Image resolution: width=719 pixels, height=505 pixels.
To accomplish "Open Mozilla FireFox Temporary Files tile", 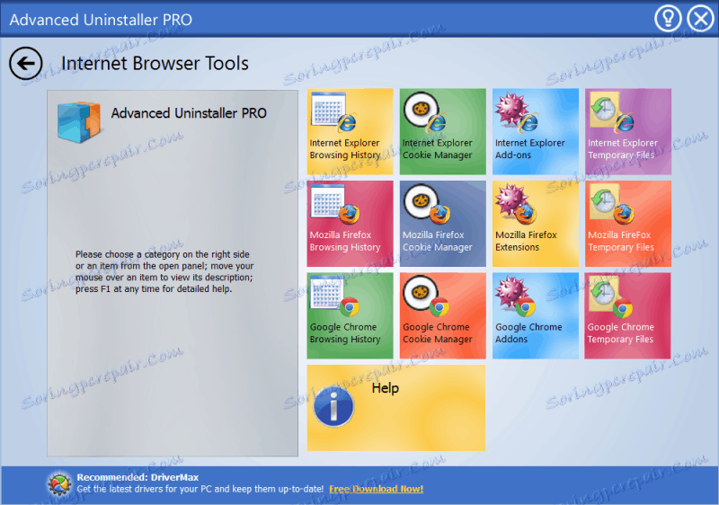I will [x=627, y=224].
